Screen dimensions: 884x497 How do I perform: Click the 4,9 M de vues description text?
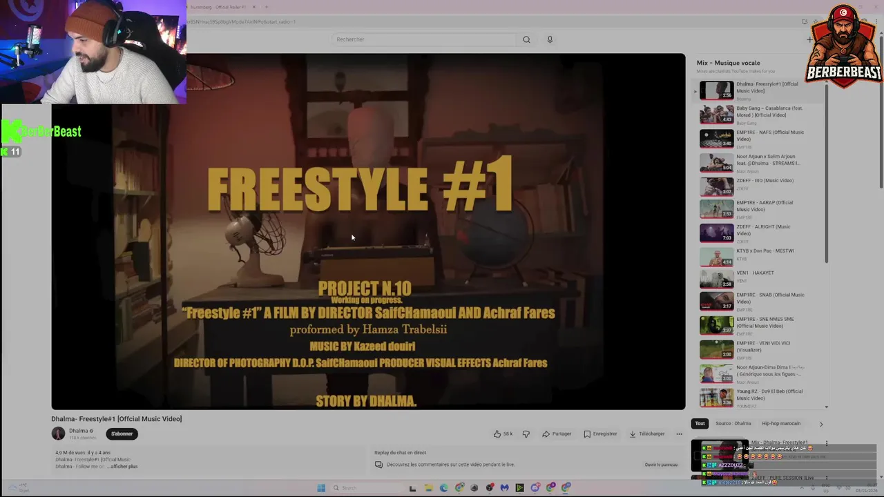click(83, 453)
